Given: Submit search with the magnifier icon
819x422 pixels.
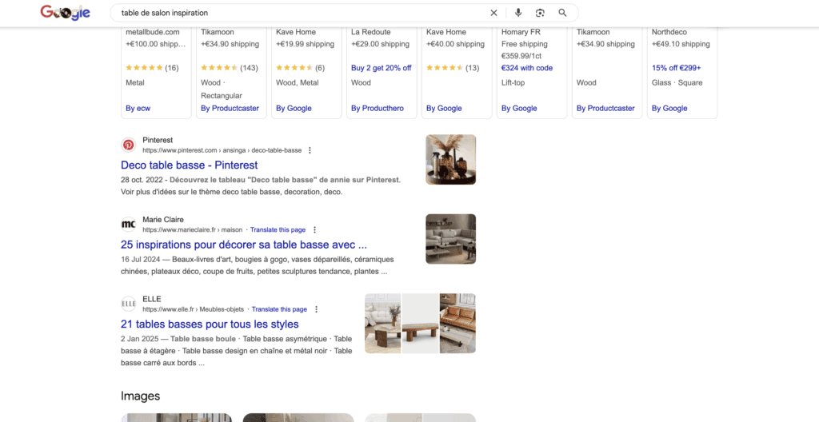Looking at the screenshot, I should coord(562,13).
